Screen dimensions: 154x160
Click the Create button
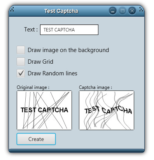[36, 139]
